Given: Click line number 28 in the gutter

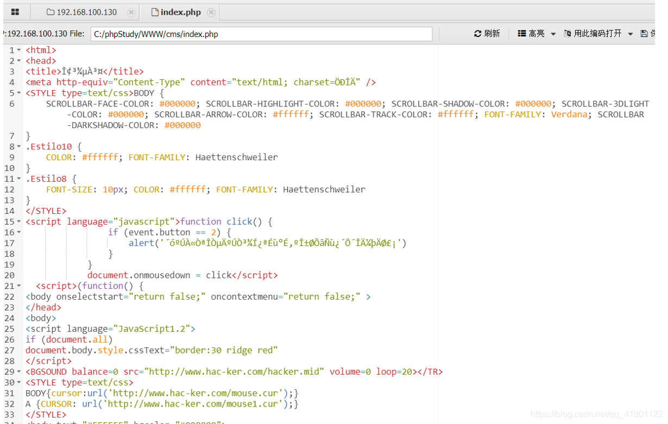Looking at the screenshot, I should coord(9,362).
